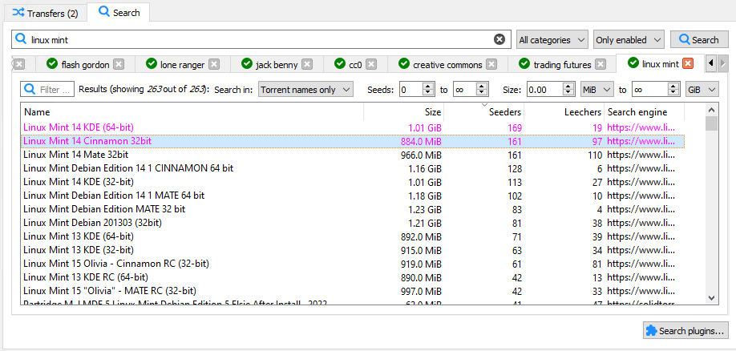Select Linux Mint 15 "Olivia" MATE RC row
This screenshot has height=351, width=736.
(x=353, y=291)
